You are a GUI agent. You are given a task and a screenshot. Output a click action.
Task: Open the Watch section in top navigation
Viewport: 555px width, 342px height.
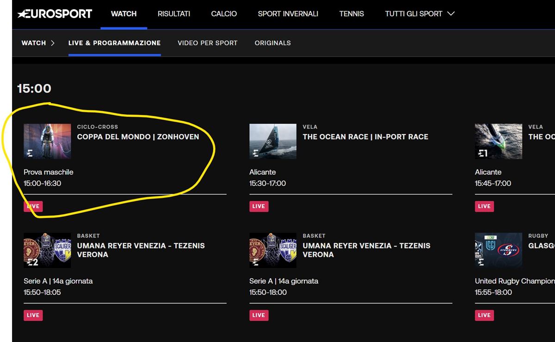pos(123,14)
